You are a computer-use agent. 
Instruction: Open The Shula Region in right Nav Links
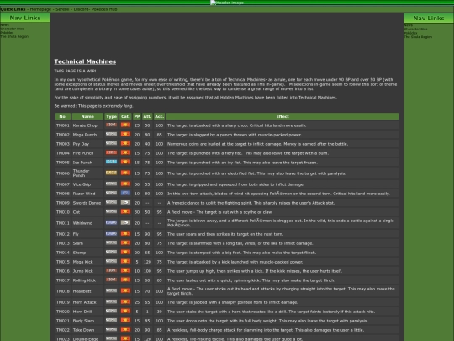[x=418, y=37]
